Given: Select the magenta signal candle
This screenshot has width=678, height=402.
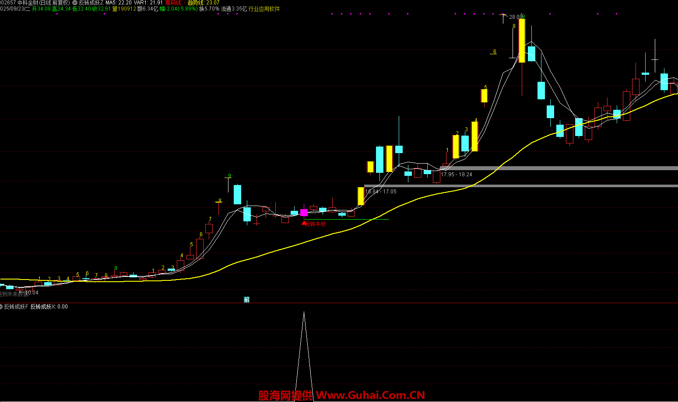Looking at the screenshot, I should point(304,212).
